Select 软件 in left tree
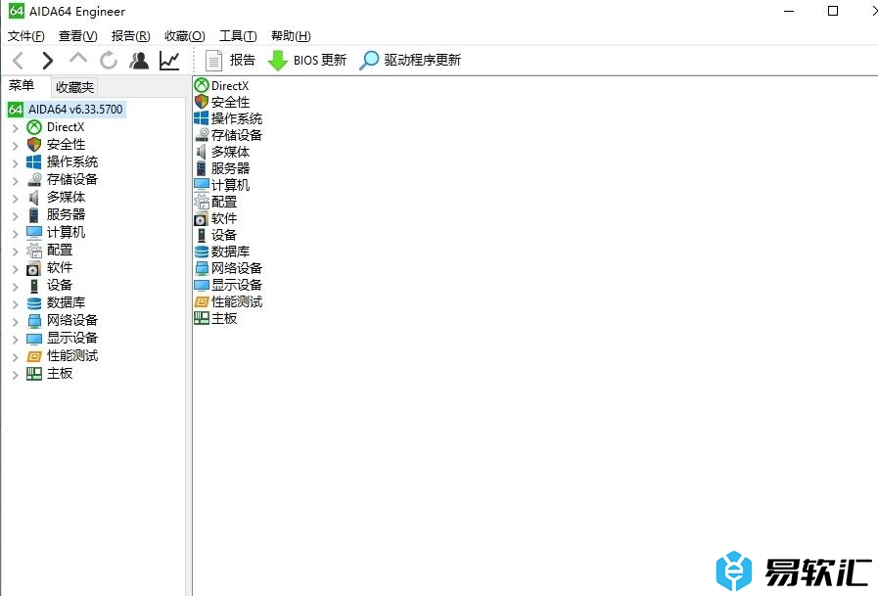 point(60,267)
